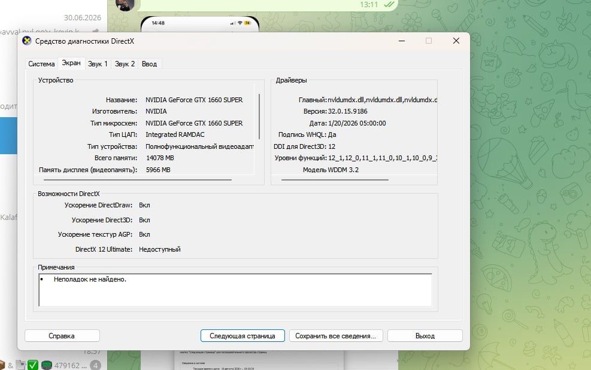This screenshot has height=370, width=591.
Task: Switch to the Звук 1 tab
Action: (x=98, y=63)
